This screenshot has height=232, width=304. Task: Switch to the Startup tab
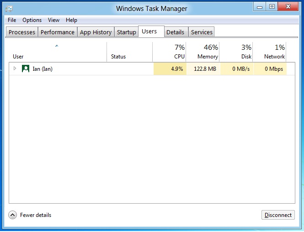(x=127, y=32)
